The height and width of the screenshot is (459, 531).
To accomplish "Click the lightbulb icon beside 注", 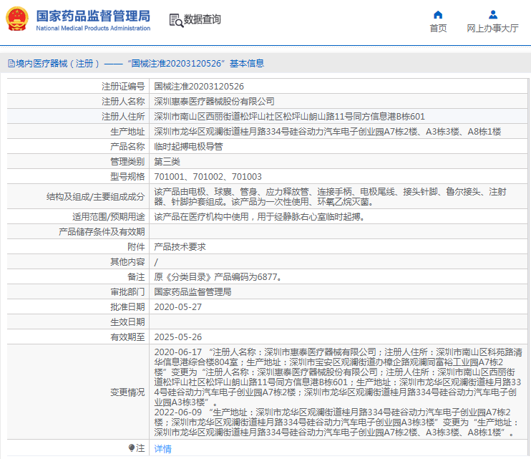I will tap(132, 448).
